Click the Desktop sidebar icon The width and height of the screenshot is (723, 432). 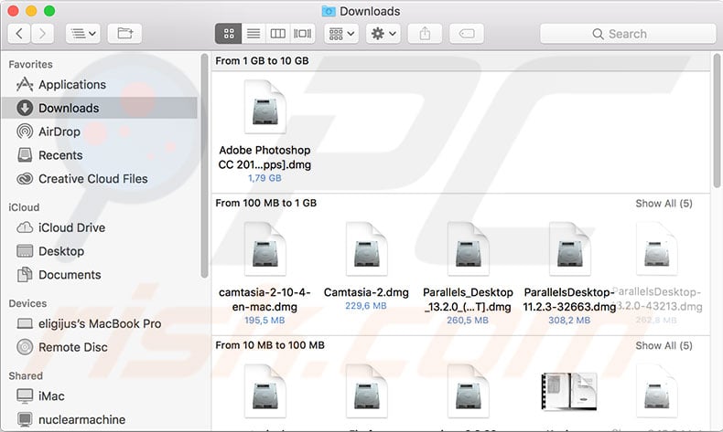tap(25, 251)
